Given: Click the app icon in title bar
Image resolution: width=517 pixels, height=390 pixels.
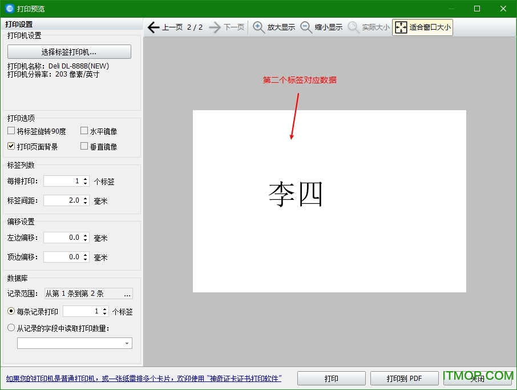Looking at the screenshot, I should click(9, 9).
